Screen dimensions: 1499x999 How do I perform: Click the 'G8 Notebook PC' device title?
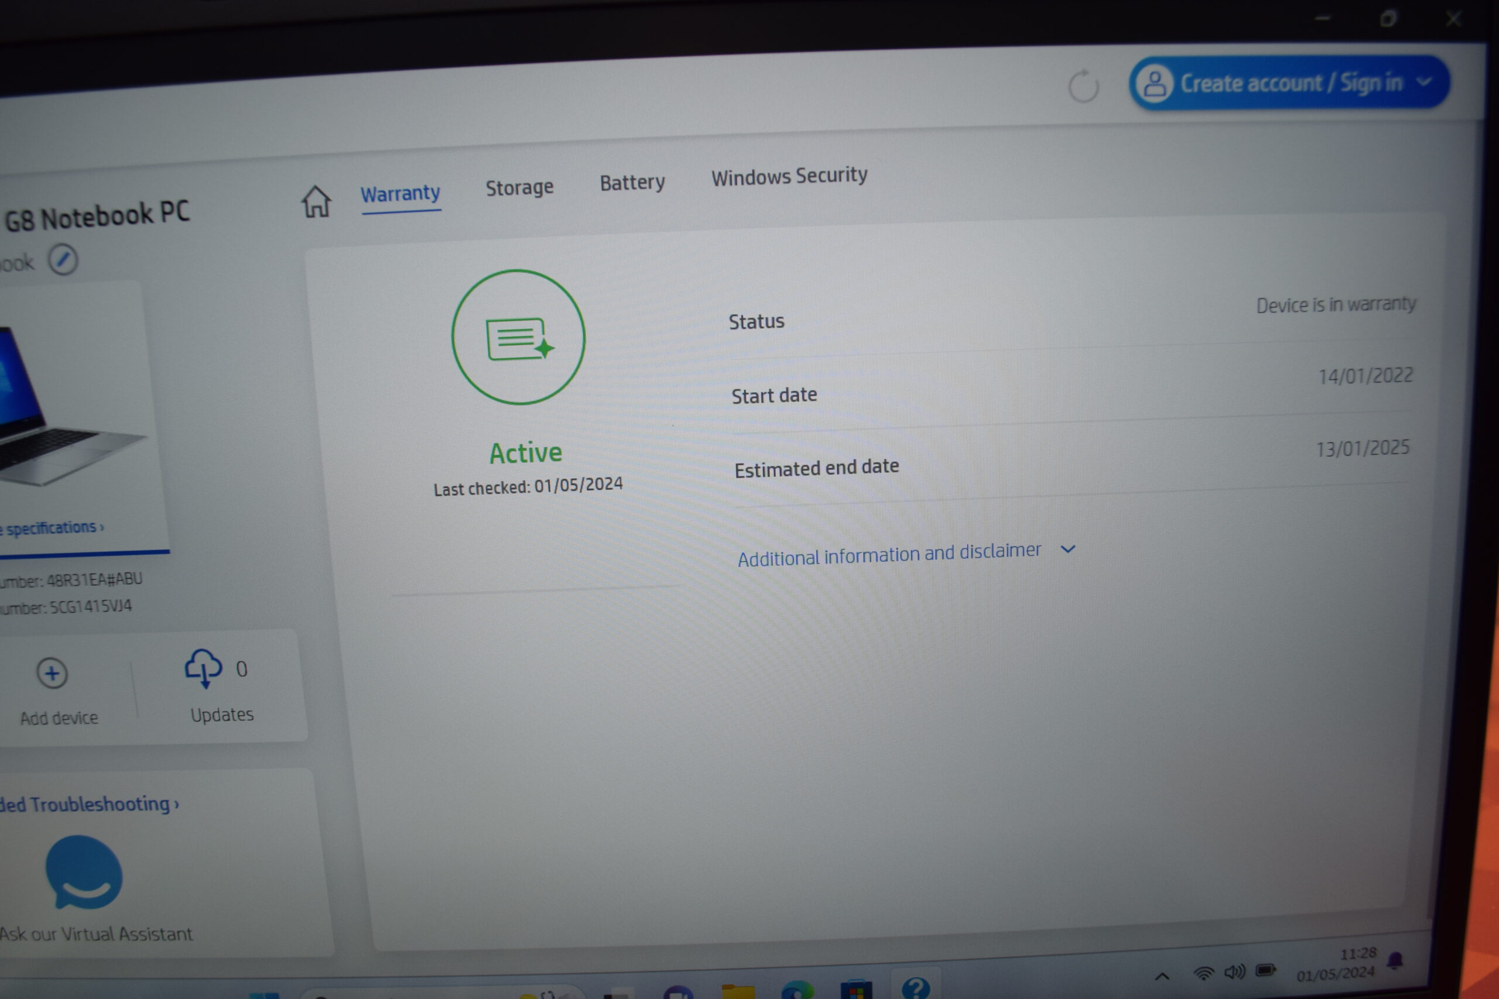click(x=97, y=216)
